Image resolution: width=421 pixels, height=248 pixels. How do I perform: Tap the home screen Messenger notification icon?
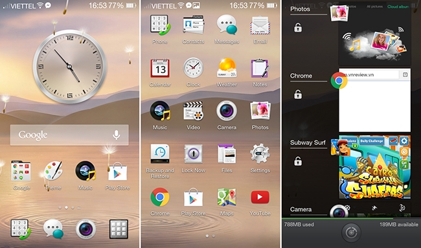click(48, 5)
